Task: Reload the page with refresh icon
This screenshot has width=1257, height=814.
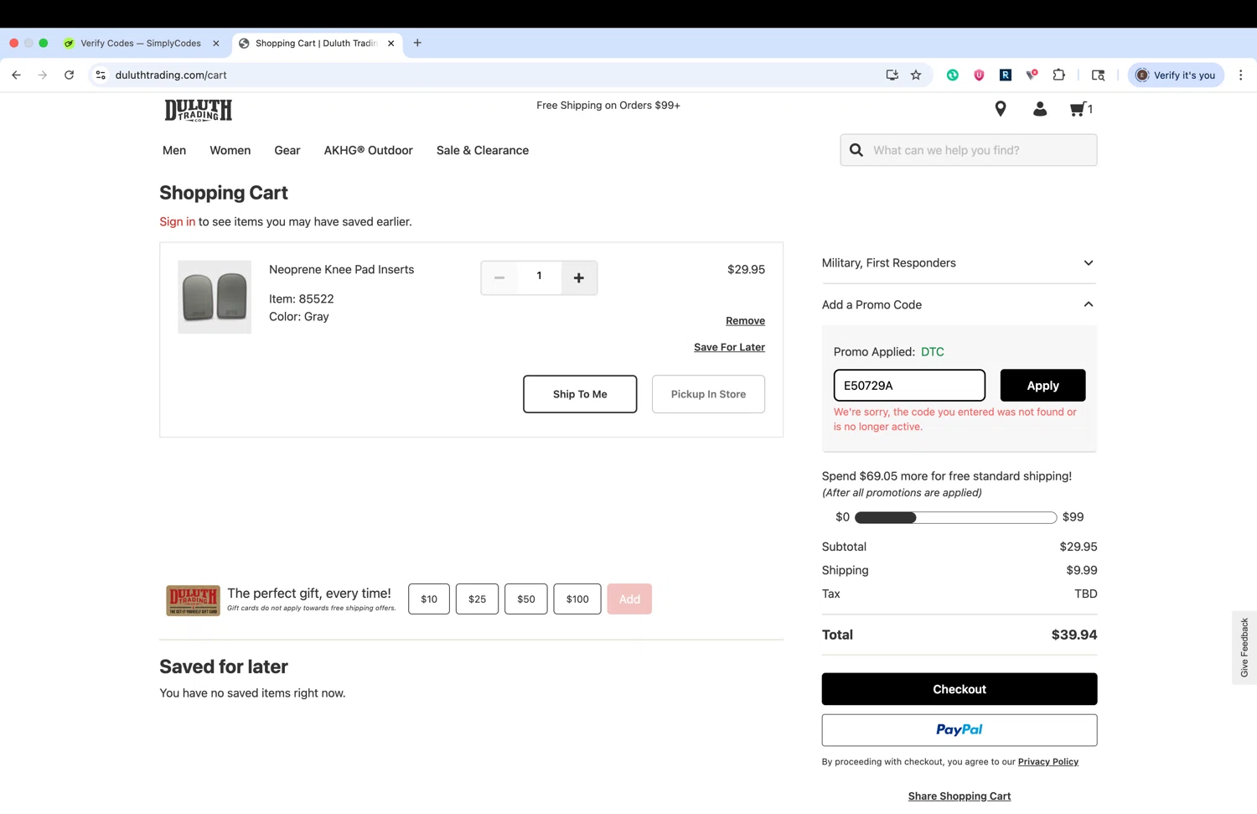Action: coord(70,75)
